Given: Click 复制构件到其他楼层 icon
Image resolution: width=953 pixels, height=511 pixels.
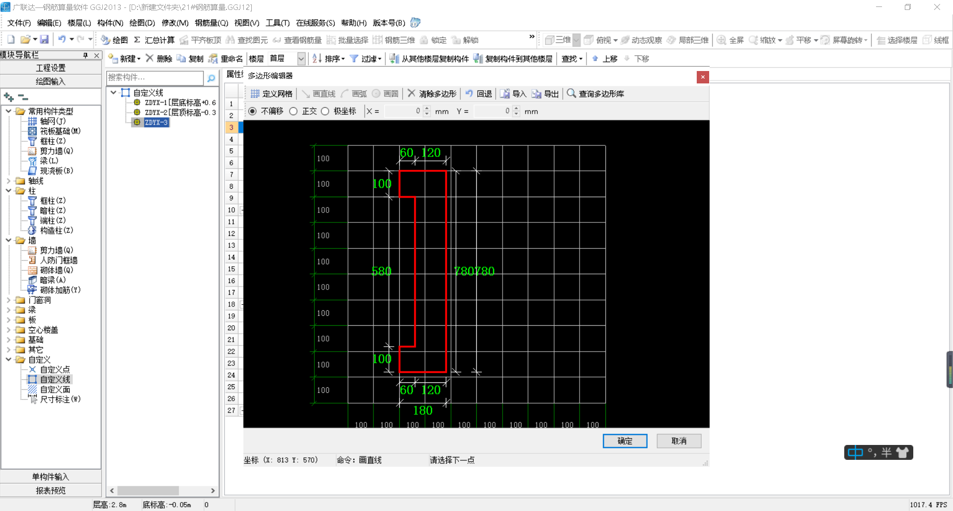Looking at the screenshot, I should (x=478, y=59).
